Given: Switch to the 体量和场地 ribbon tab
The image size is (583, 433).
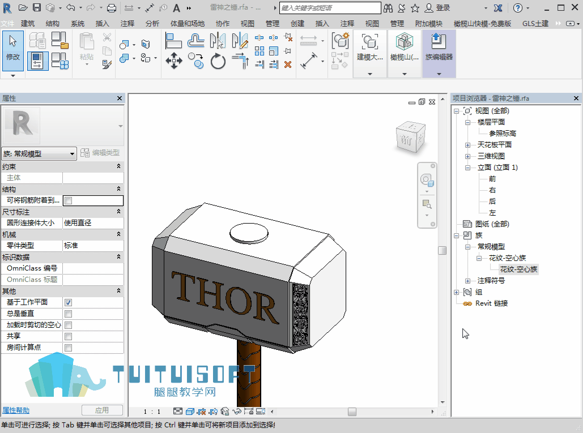Looking at the screenshot, I should point(188,24).
